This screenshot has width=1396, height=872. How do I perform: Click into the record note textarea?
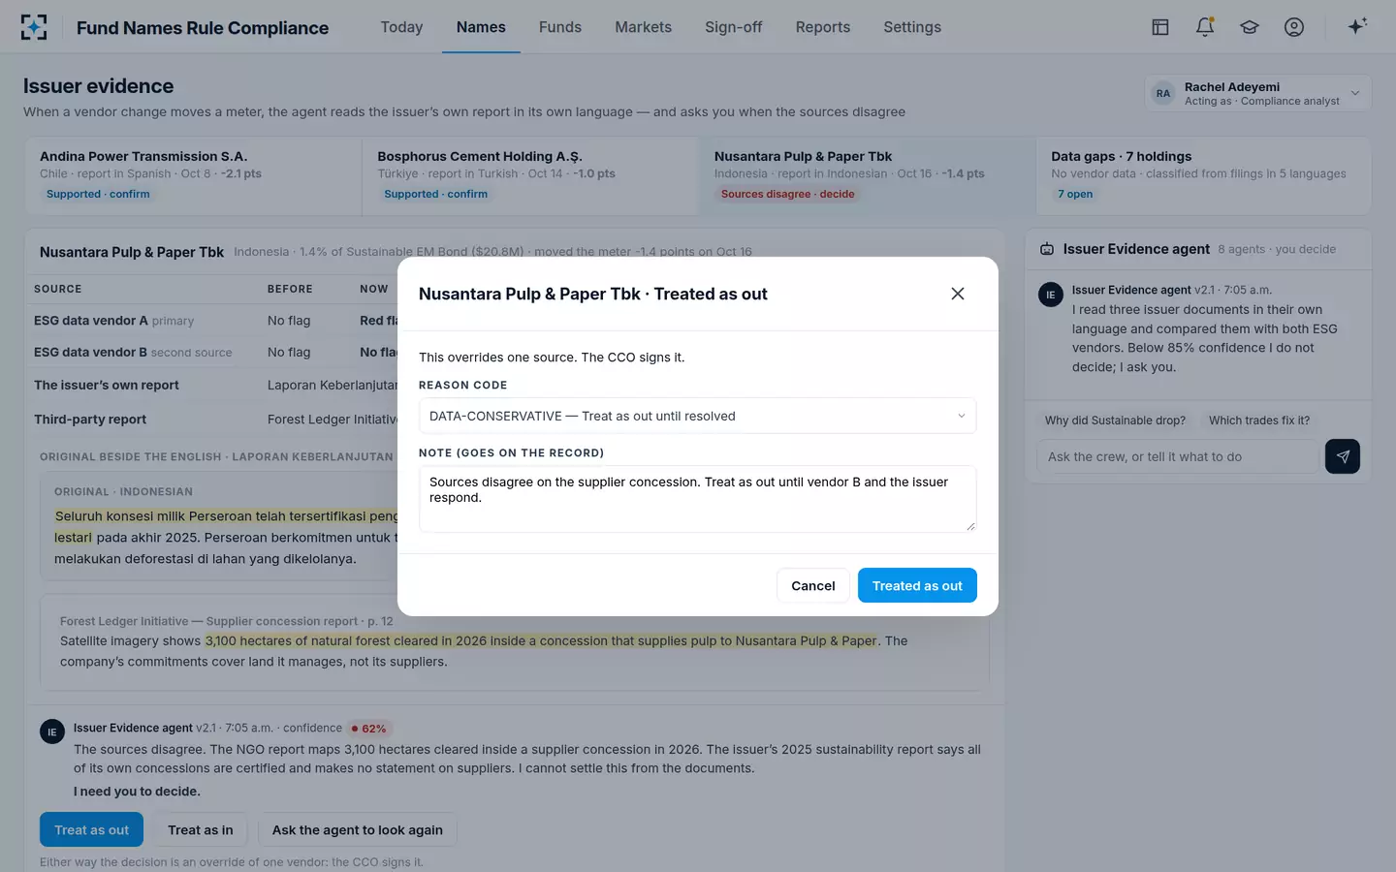697,499
